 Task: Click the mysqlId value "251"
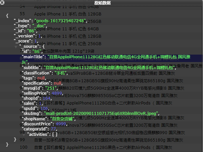(x=51, y=88)
